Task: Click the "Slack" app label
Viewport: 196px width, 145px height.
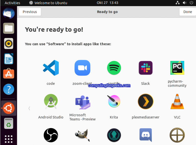Action: [145, 84]
